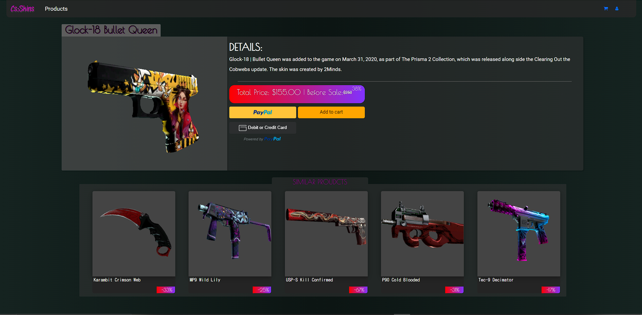The height and width of the screenshot is (315, 642).
Task: Open the Tec-9 Decimator product image
Action: (518, 234)
